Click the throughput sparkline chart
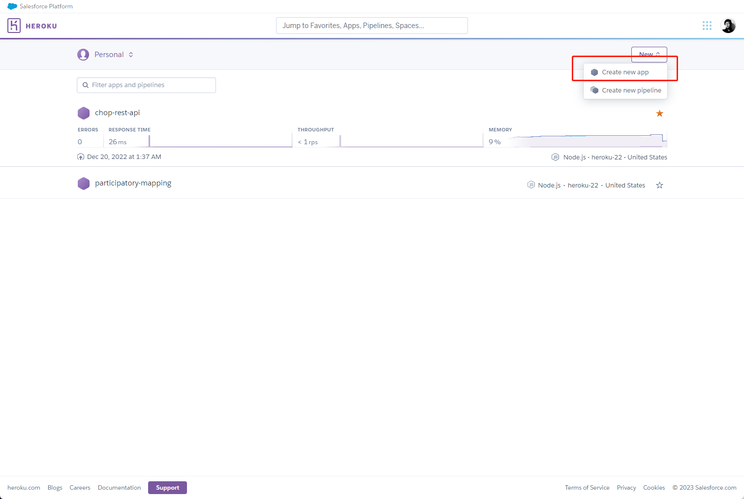The width and height of the screenshot is (744, 499). [411, 141]
